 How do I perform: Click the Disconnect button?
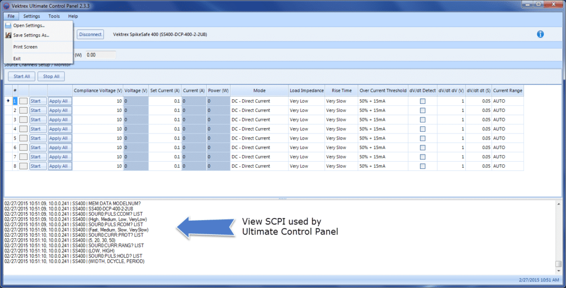[90, 34]
